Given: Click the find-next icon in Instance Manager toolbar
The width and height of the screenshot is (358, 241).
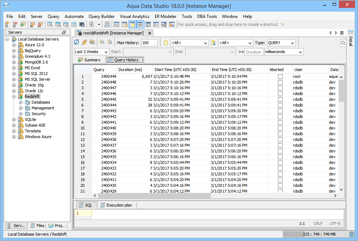Looking at the screenshot, I should click(x=110, y=42).
